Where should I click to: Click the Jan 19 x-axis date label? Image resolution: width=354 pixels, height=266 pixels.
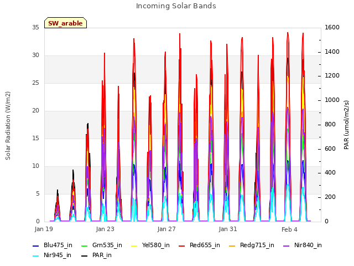click(x=44, y=229)
